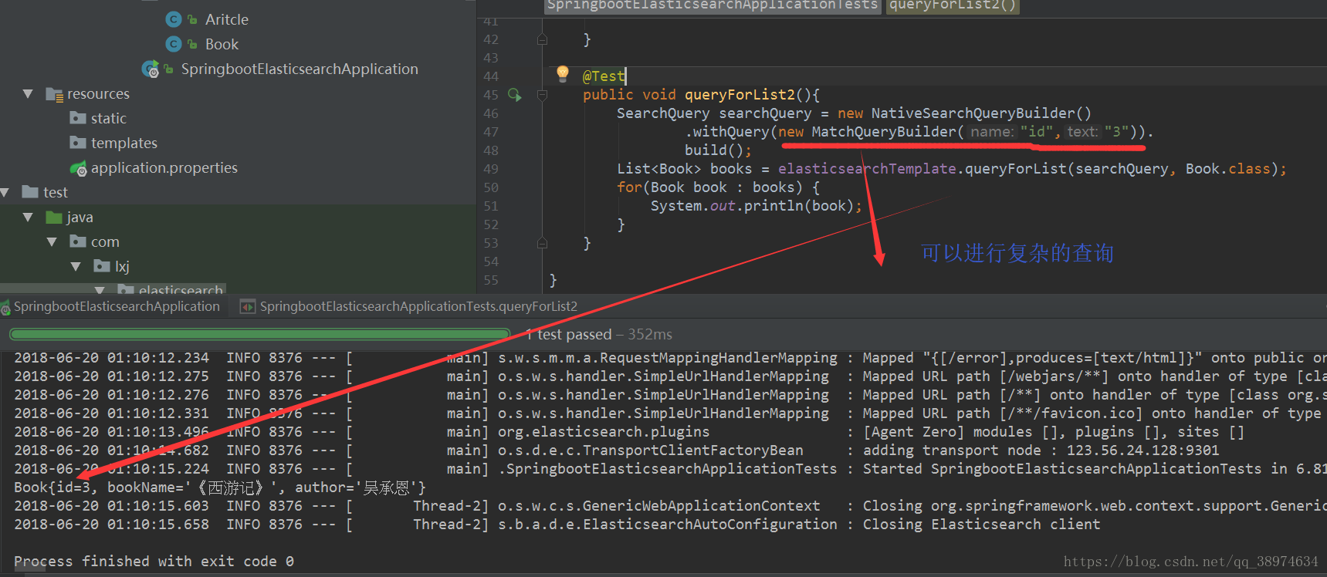Click the application.properties file icon
The height and width of the screenshot is (577, 1327).
pyautogui.click(x=78, y=167)
